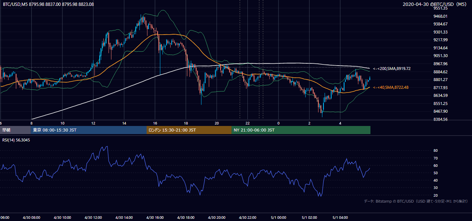The image size is (472, 221).
Task: Click RSI scale value 50
Action: coord(435,173)
